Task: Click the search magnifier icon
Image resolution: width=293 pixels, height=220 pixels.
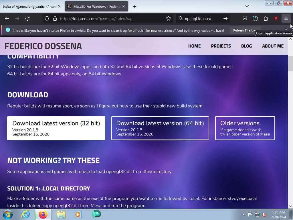Action: click(x=181, y=19)
